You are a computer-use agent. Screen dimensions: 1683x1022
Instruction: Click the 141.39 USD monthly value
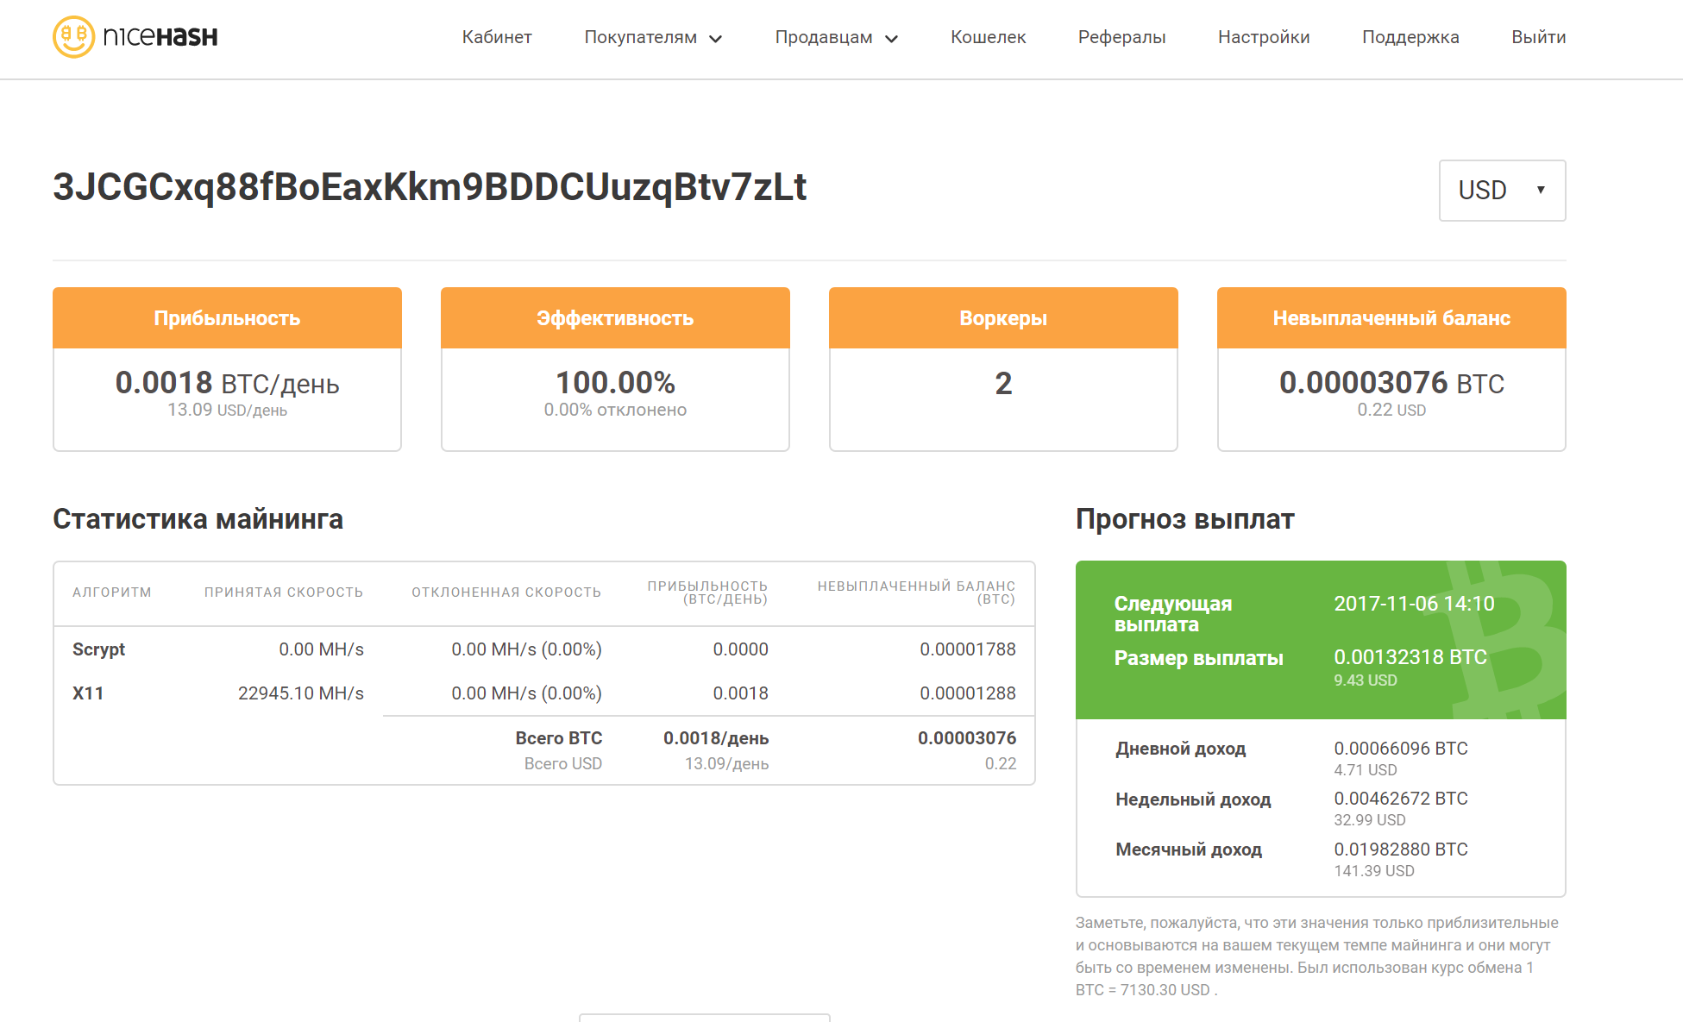[x=1374, y=871]
